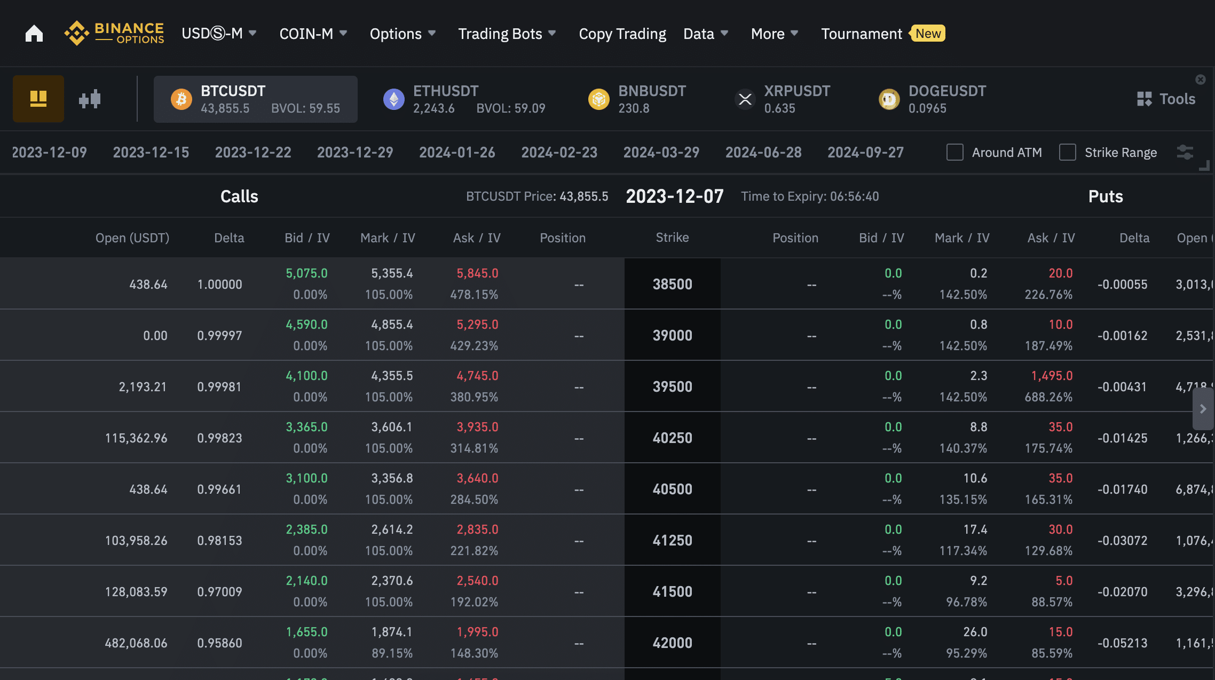Expand panel with the corner resize icon

(x=1204, y=166)
